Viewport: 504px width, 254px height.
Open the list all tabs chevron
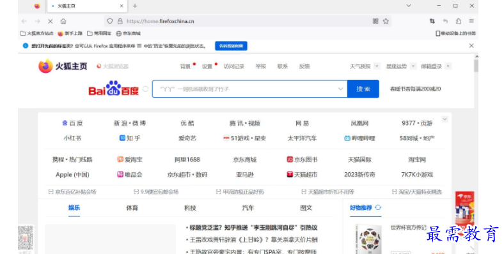click(409, 6)
